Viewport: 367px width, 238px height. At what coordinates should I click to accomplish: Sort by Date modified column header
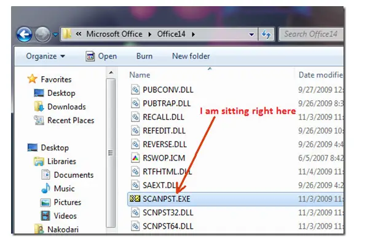(321, 75)
